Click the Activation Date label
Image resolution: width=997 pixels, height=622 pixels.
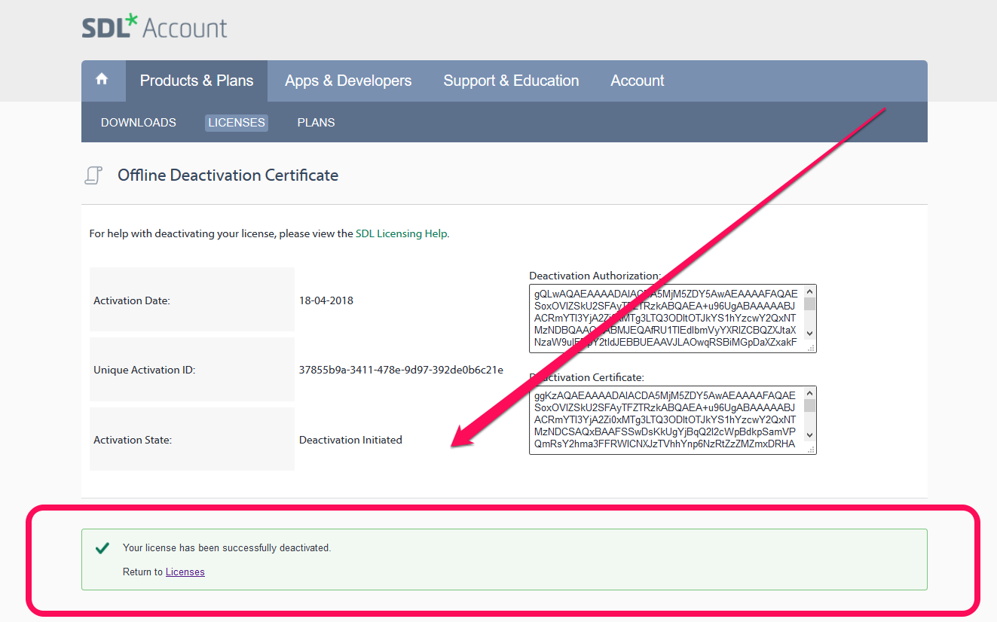click(132, 300)
